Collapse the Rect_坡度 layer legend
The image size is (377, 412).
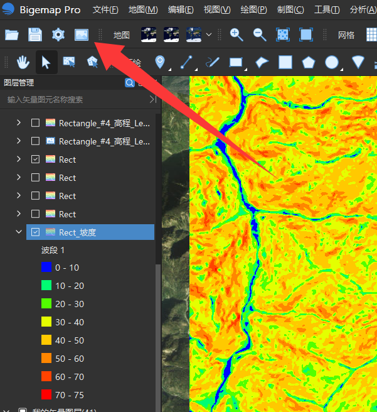pyautogui.click(x=19, y=232)
